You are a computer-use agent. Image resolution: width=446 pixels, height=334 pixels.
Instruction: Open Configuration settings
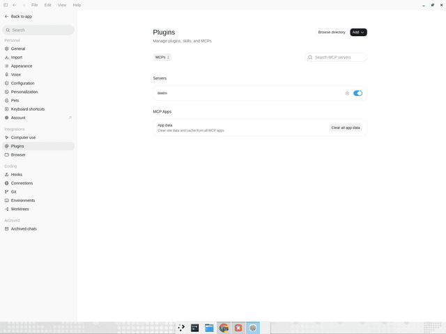38,83
